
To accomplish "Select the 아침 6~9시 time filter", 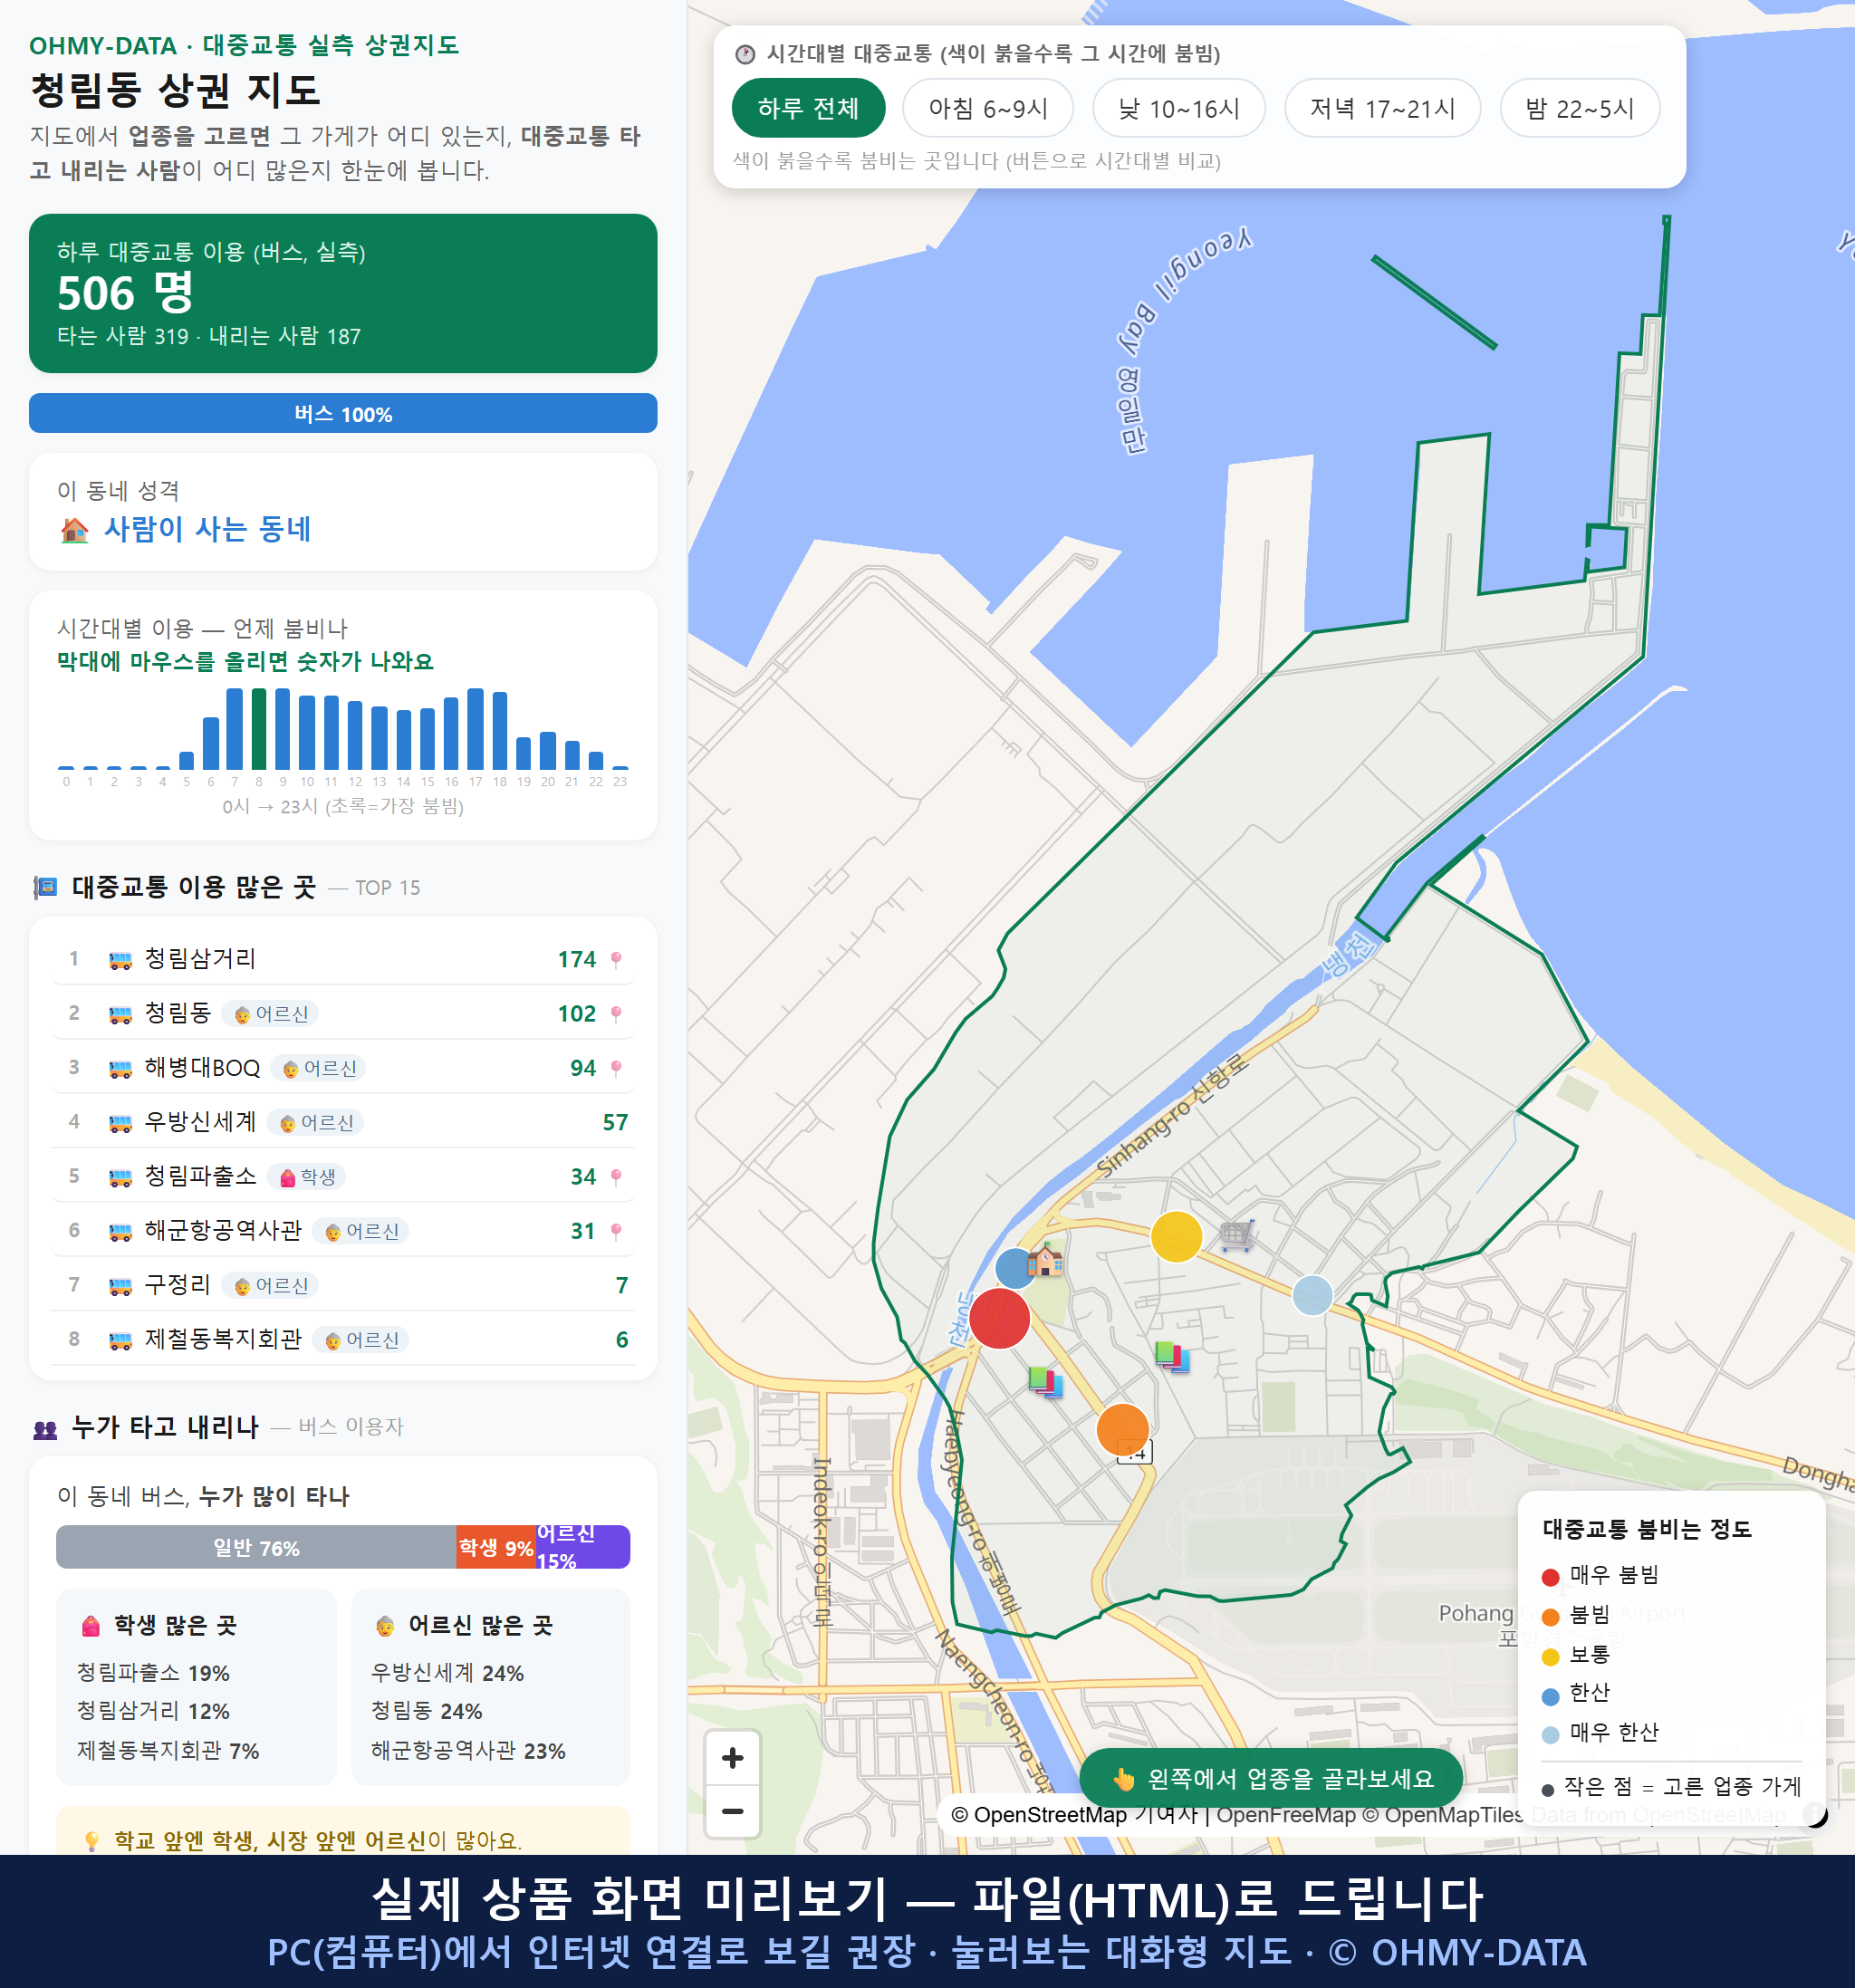I will pos(988,108).
